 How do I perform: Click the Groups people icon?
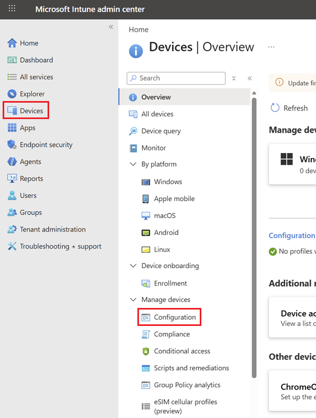click(12, 212)
